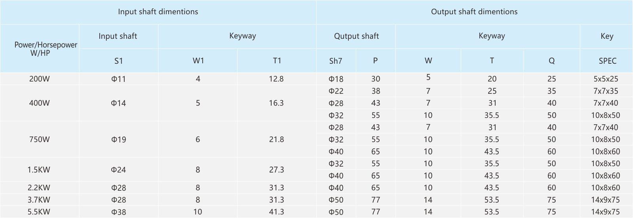
Task: Click the 5.5KW power cell
Action: point(40,212)
